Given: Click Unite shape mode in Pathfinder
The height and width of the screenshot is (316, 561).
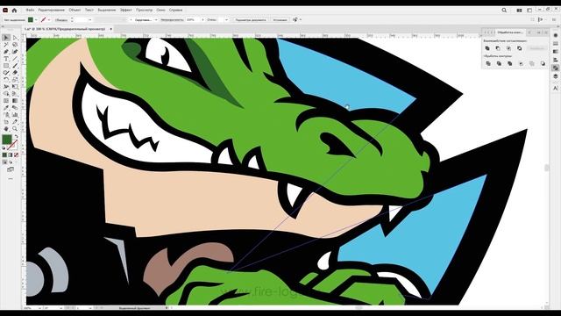Looking at the screenshot, I should pos(487,48).
